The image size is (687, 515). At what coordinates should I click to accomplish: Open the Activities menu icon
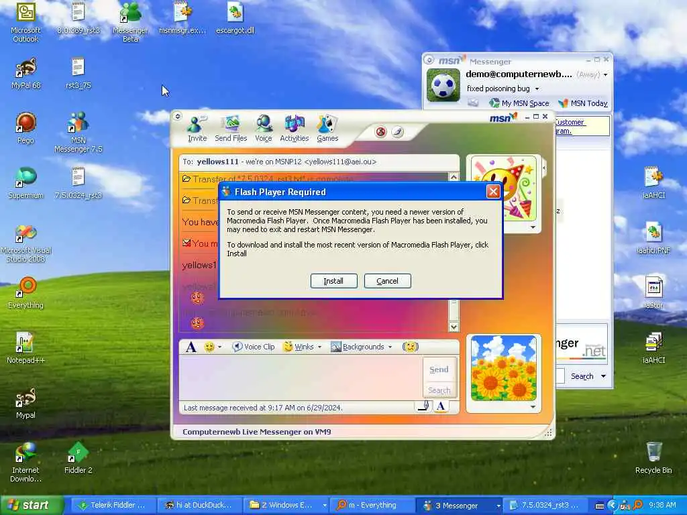point(294,129)
